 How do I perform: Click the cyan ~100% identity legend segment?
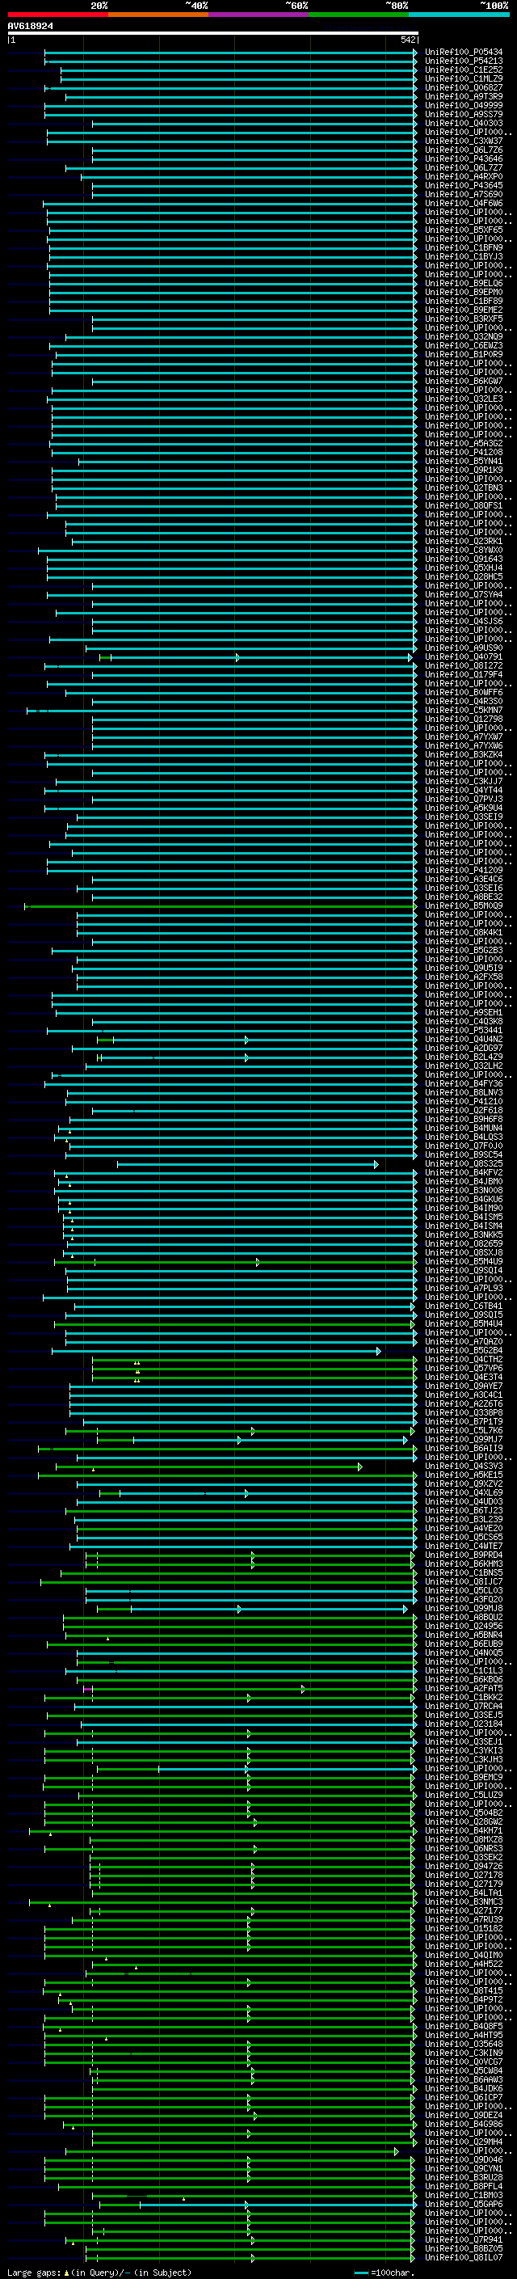pyautogui.click(x=459, y=15)
